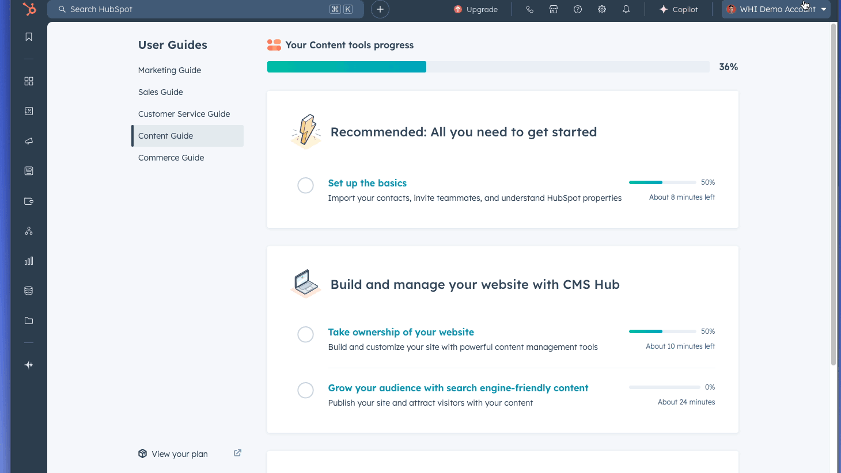This screenshot has width=841, height=473.
Task: Complete the 'Grow your audience' task circle
Action: pos(305,390)
